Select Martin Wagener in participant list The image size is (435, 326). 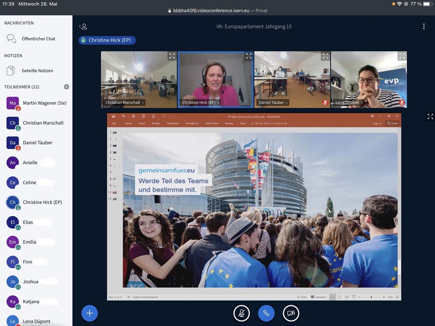tap(44, 103)
